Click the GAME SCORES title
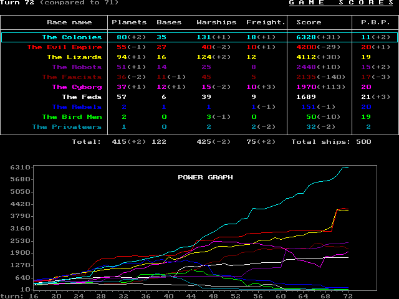Viewport: 399px width, 299px height. pos(341,2)
